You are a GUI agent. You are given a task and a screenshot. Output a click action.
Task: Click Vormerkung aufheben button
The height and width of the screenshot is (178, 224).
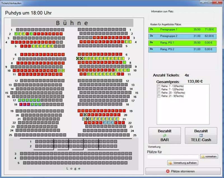click(x=183, y=163)
